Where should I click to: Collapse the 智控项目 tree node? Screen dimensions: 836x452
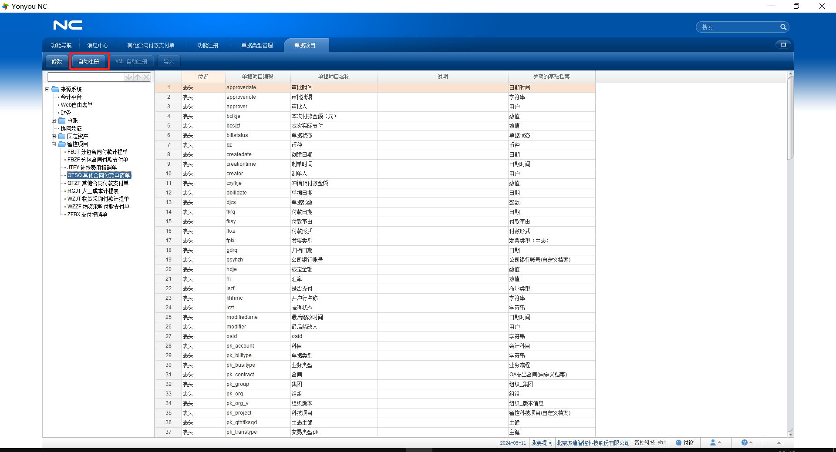coord(54,144)
